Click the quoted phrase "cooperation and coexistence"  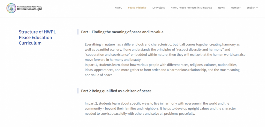point(105,55)
